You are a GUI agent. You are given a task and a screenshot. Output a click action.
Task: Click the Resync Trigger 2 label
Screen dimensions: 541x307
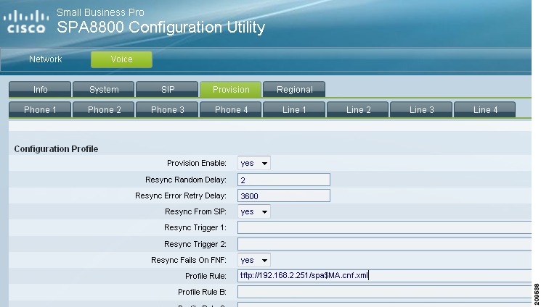click(195, 244)
